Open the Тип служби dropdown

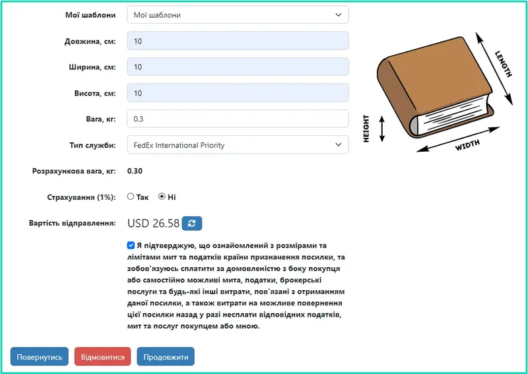(x=238, y=144)
